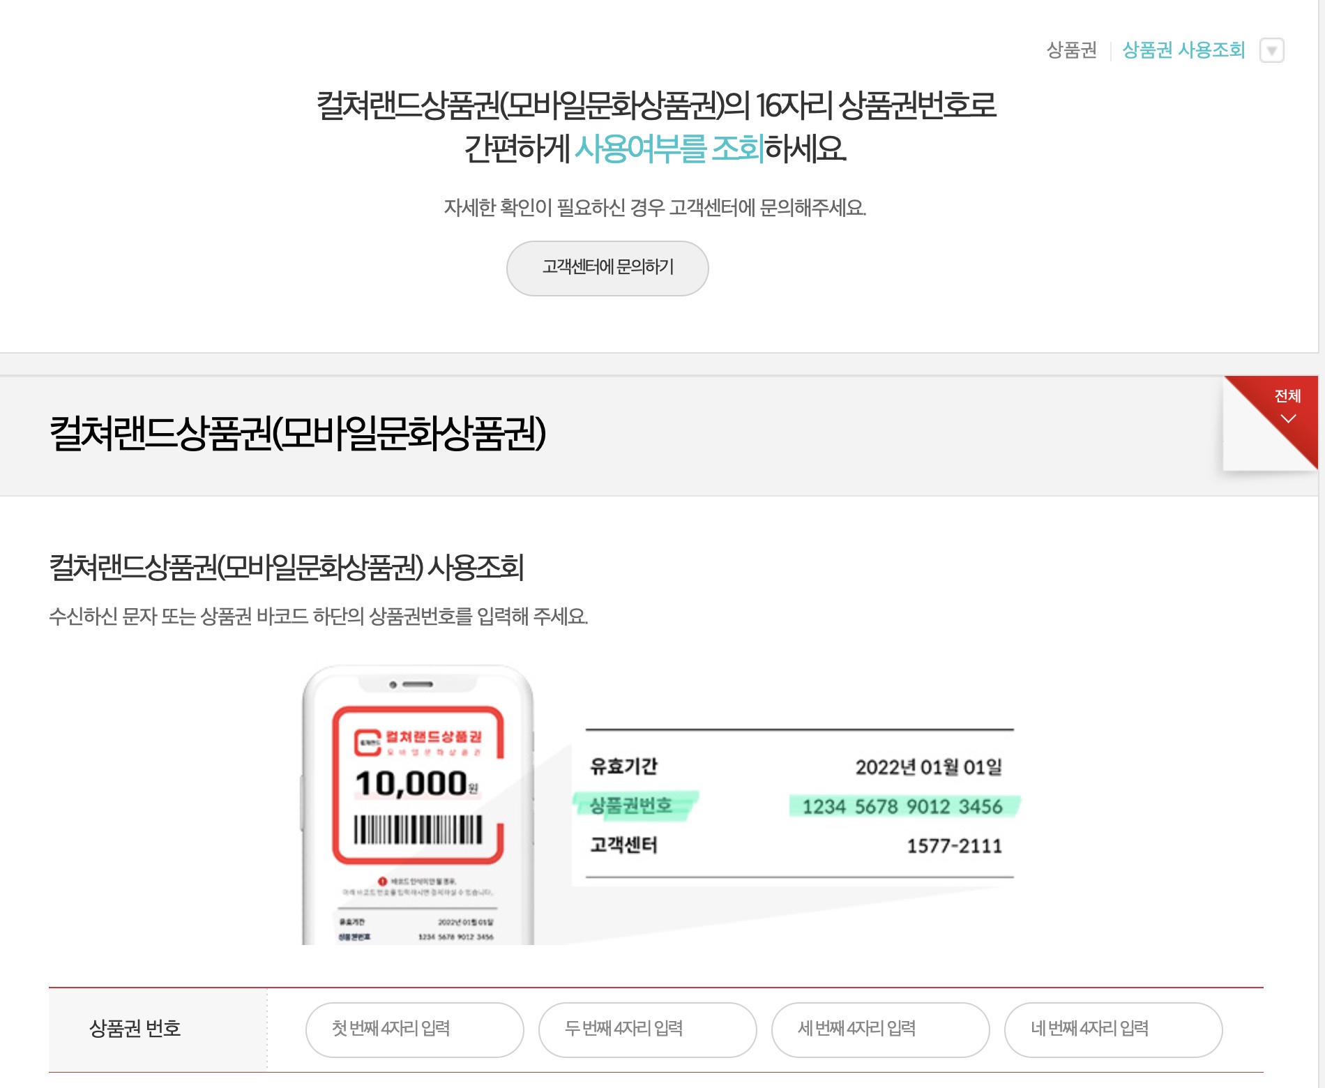
Task: Click the 2022년 01월 01일 validity date
Action: click(x=928, y=767)
